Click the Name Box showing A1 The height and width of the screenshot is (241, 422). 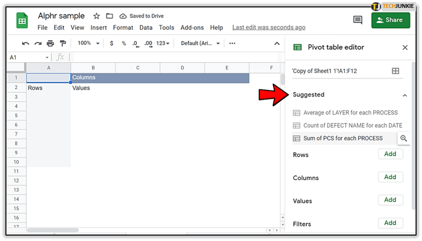point(28,58)
